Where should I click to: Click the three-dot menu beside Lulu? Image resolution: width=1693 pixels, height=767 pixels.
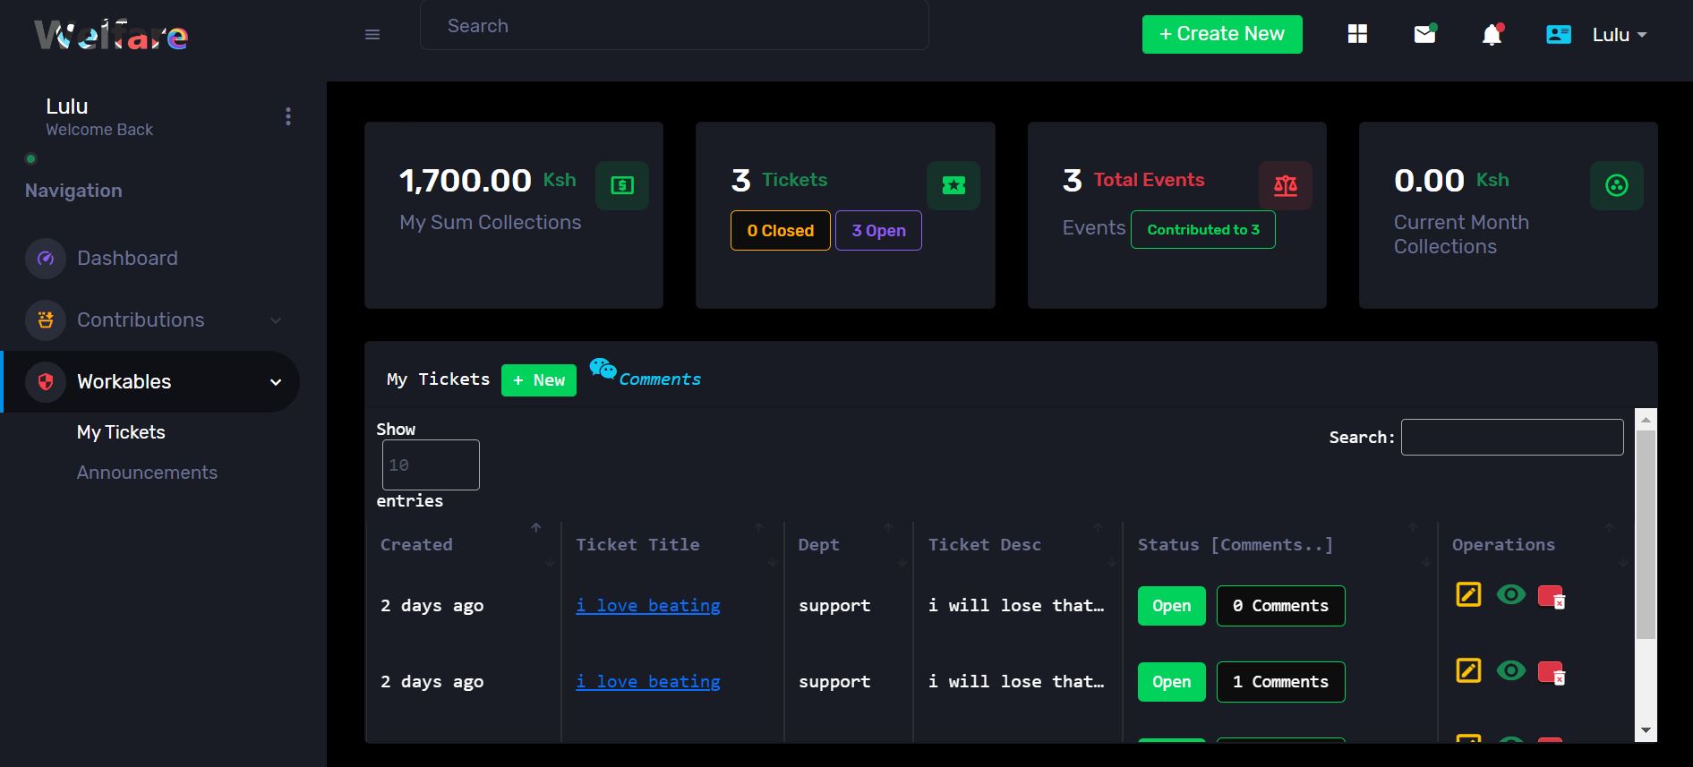coord(287,116)
